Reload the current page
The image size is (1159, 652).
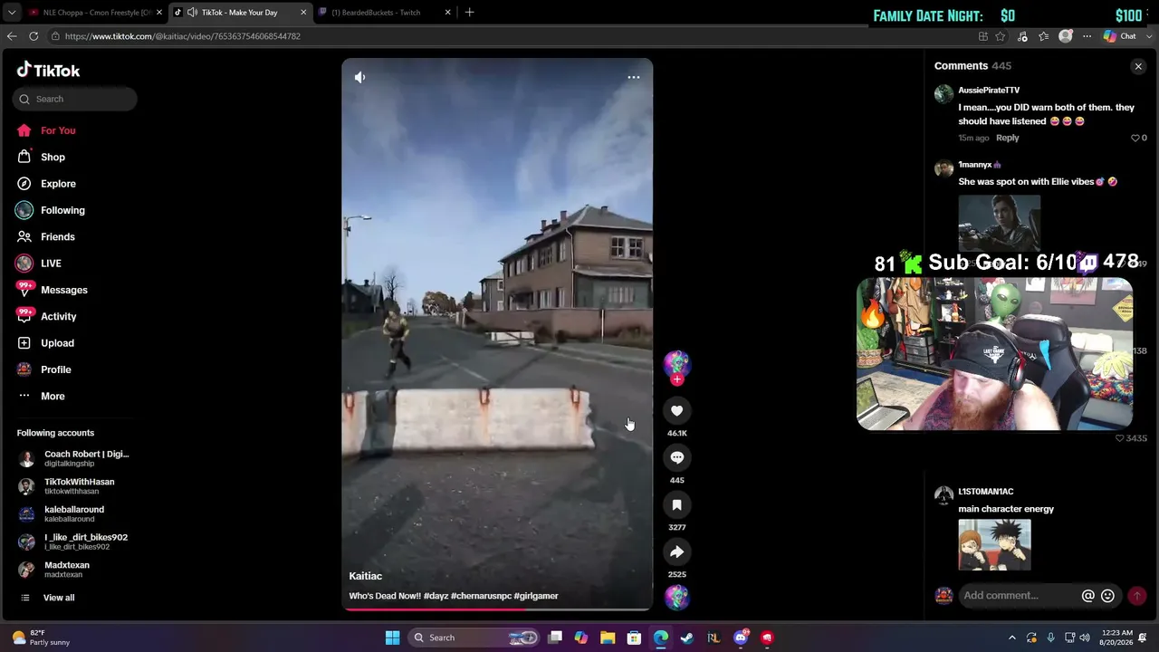(x=34, y=36)
